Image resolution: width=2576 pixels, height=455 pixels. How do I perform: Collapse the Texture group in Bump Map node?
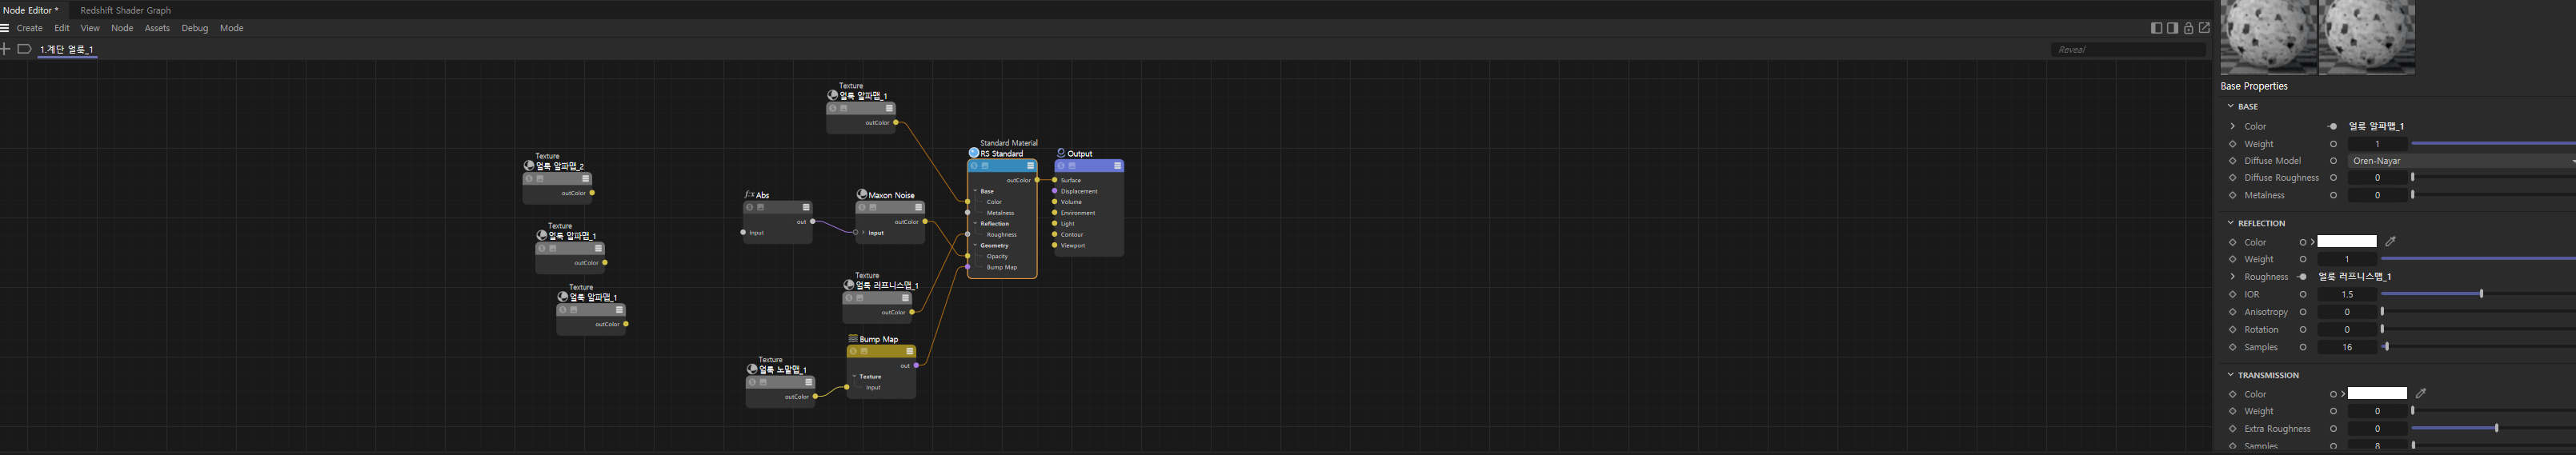coord(854,377)
